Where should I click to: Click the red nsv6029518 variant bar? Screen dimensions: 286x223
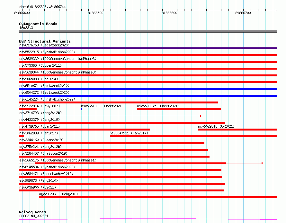(x=238, y=130)
